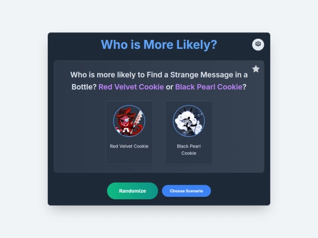Vote for the Red Velvet Cookie card
The width and height of the screenshot is (318, 238).
pos(129,132)
